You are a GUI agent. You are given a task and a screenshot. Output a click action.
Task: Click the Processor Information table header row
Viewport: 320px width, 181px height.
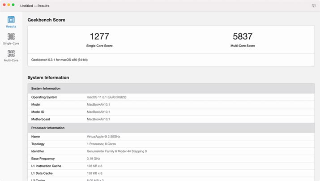click(x=171, y=128)
